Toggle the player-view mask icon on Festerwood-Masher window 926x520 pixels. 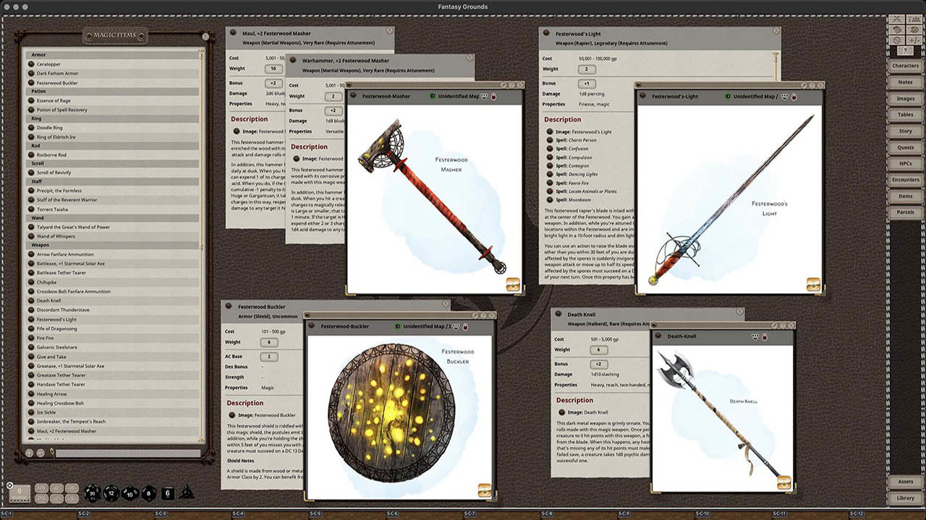[x=485, y=97]
